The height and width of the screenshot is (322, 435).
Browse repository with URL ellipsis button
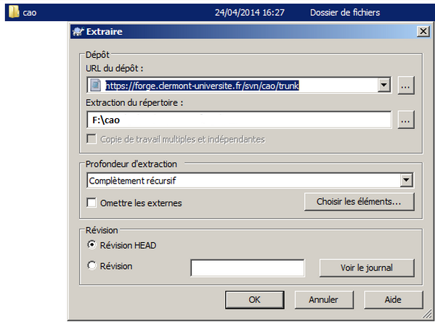(406, 86)
